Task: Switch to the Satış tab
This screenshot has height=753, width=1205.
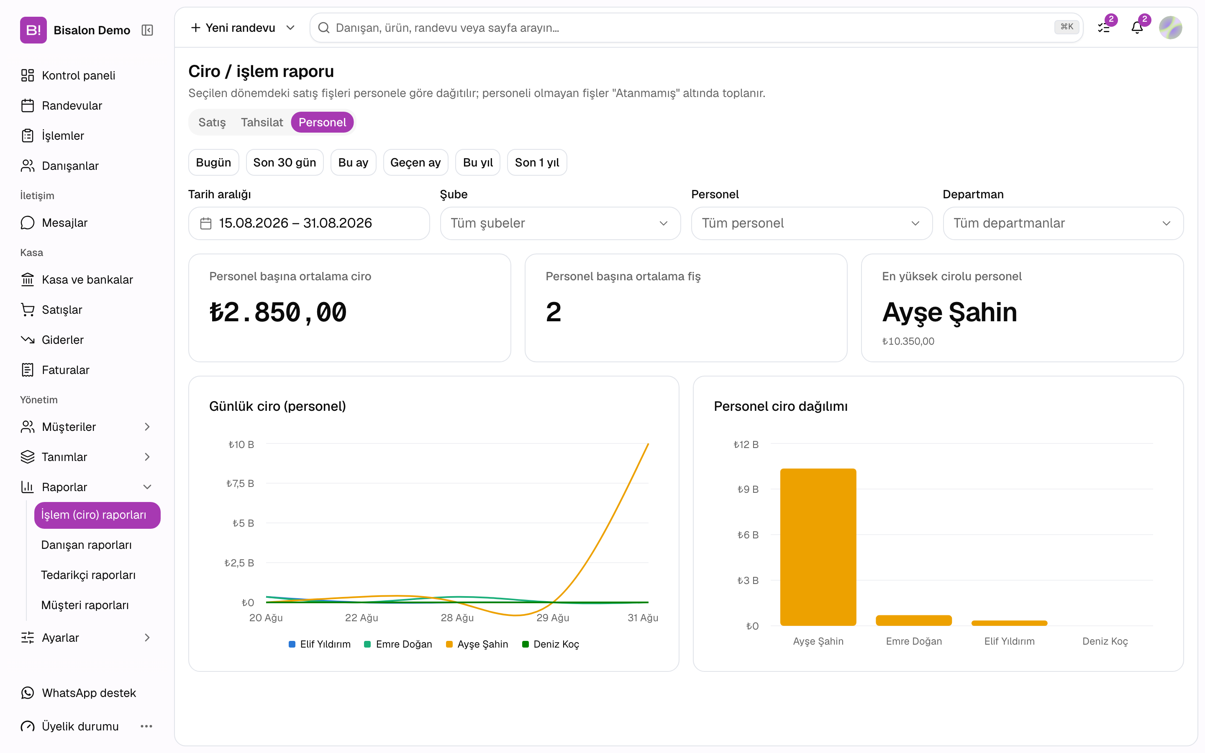Action: point(212,123)
